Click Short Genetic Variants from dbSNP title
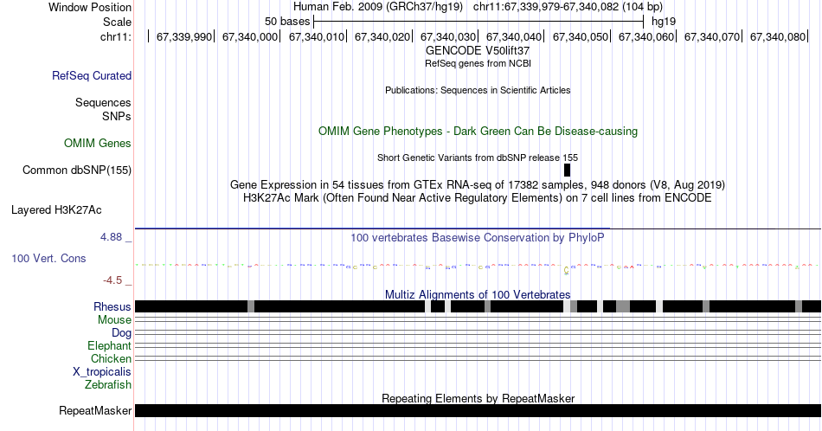The width and height of the screenshot is (822, 431). 478,158
